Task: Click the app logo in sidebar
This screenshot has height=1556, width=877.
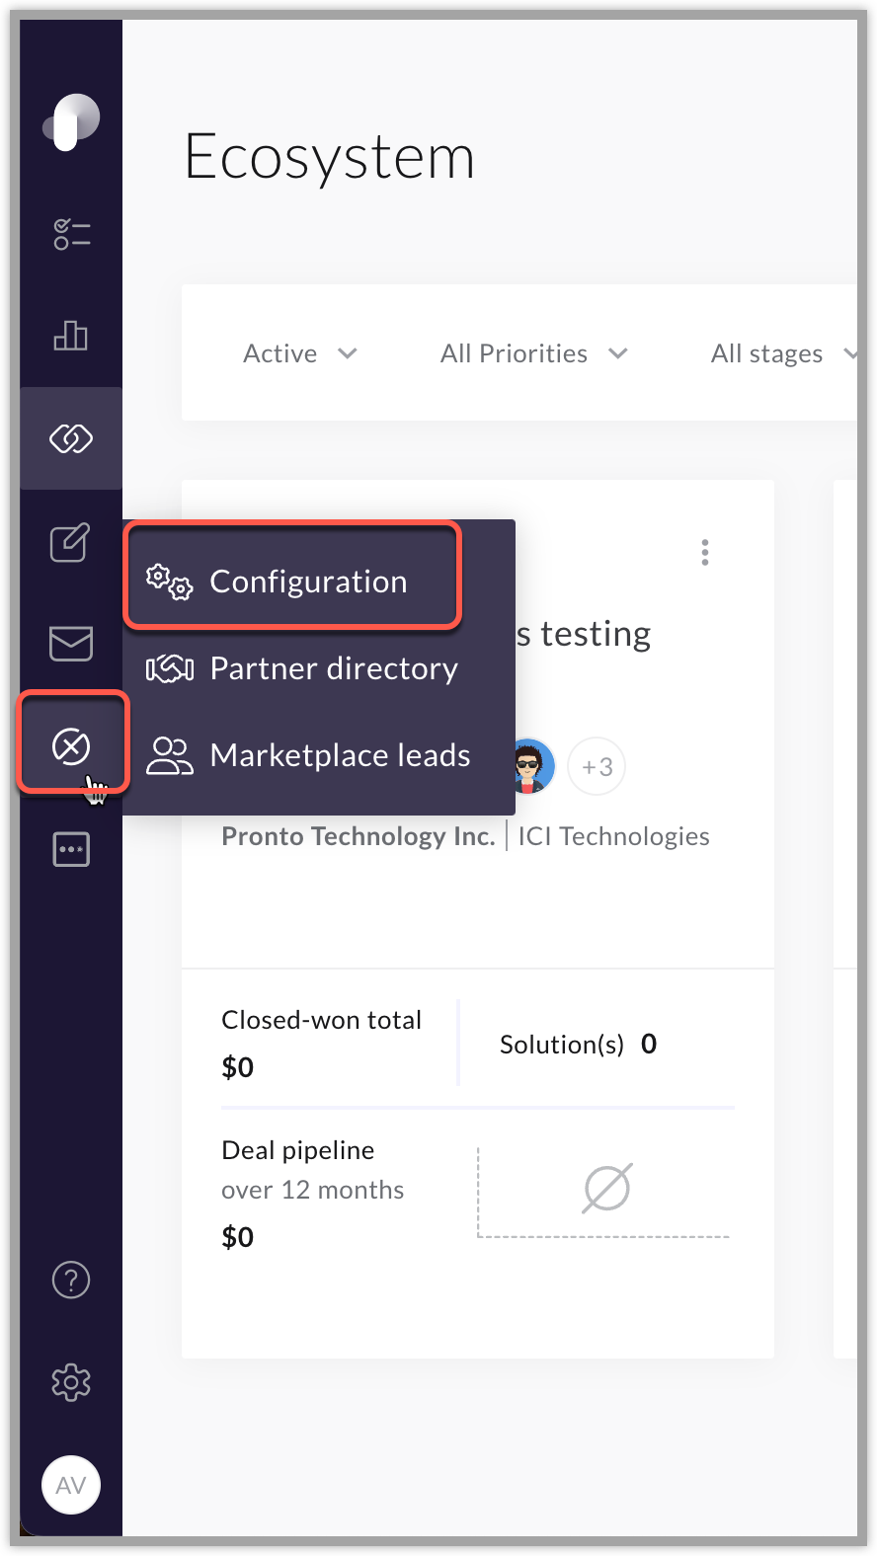Action: (71, 122)
